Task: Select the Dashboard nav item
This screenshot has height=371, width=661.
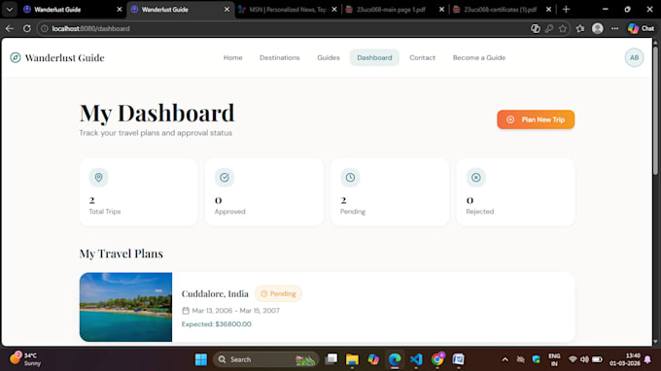Action: tap(374, 57)
